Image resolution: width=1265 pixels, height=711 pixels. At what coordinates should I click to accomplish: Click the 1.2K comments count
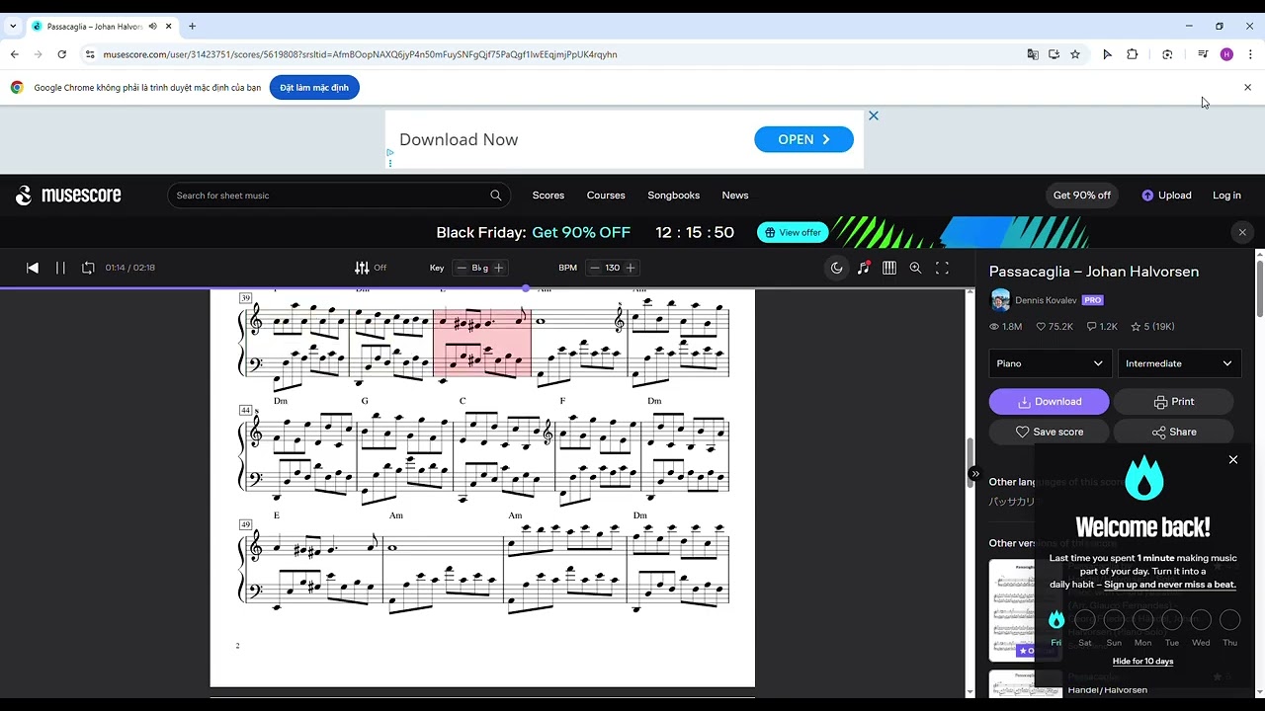1102,327
